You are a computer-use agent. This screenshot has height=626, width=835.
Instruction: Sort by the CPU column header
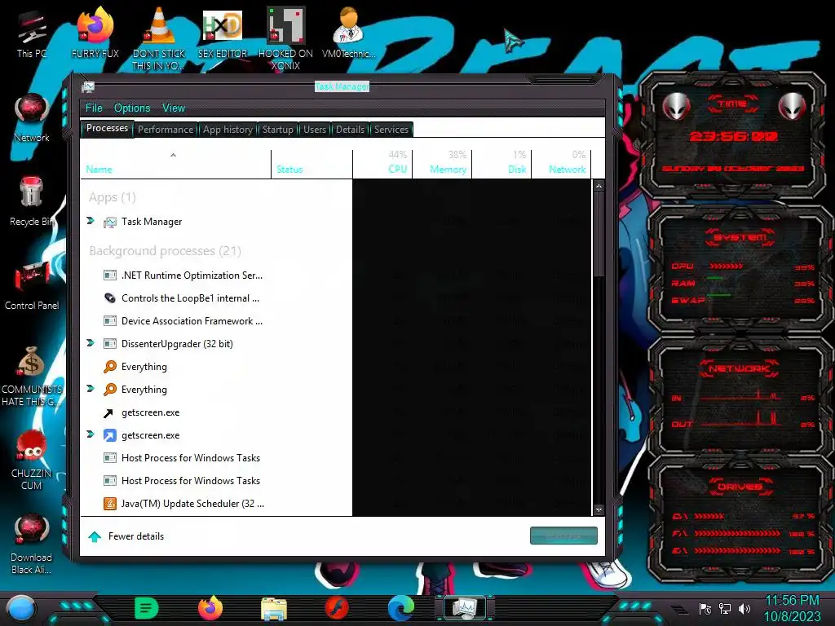coord(383,164)
